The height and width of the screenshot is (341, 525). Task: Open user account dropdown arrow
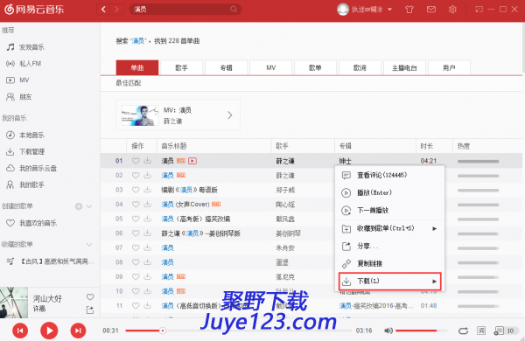click(x=389, y=10)
